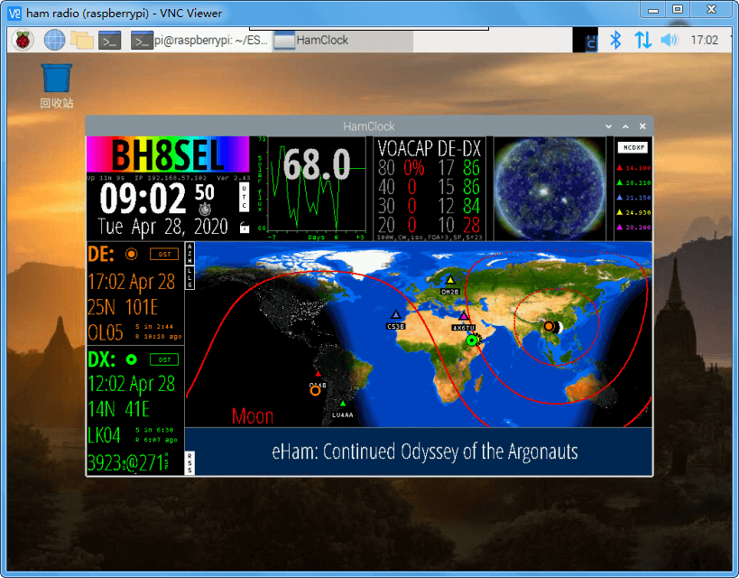Click the green LU4AA beacon marker

(343, 404)
